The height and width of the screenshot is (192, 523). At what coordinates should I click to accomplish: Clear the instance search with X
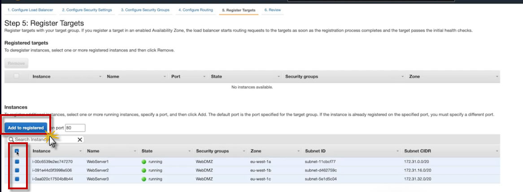pos(80,140)
